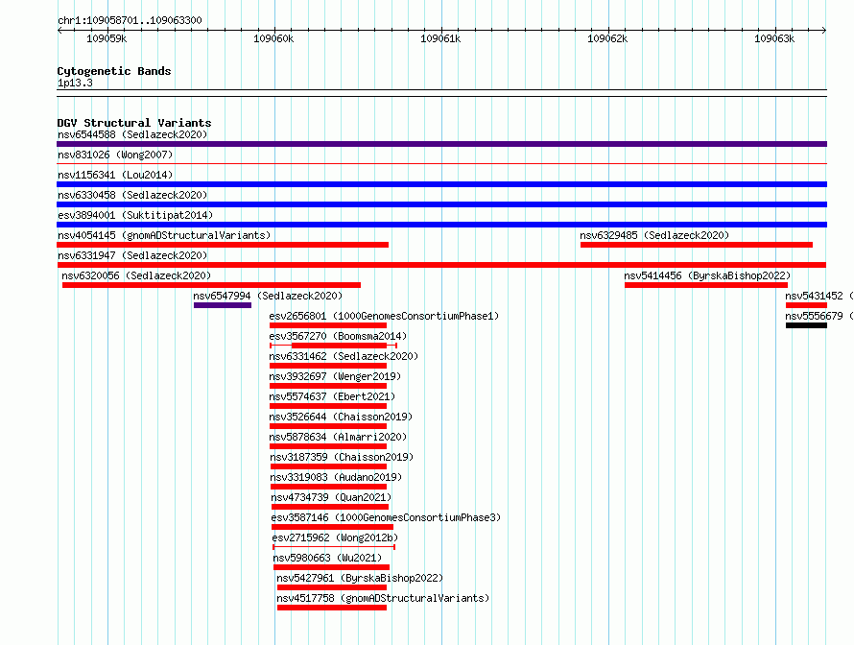This screenshot has height=645, width=854.
Task: Select the black nsv5556679 variant bar
Action: pos(806,325)
